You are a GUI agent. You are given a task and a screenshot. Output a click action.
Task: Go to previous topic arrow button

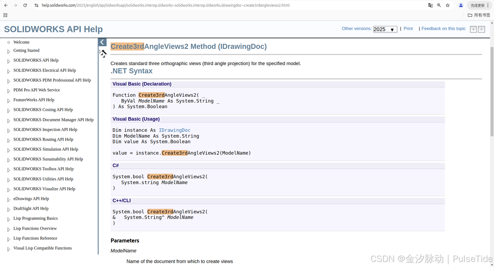(x=473, y=29)
